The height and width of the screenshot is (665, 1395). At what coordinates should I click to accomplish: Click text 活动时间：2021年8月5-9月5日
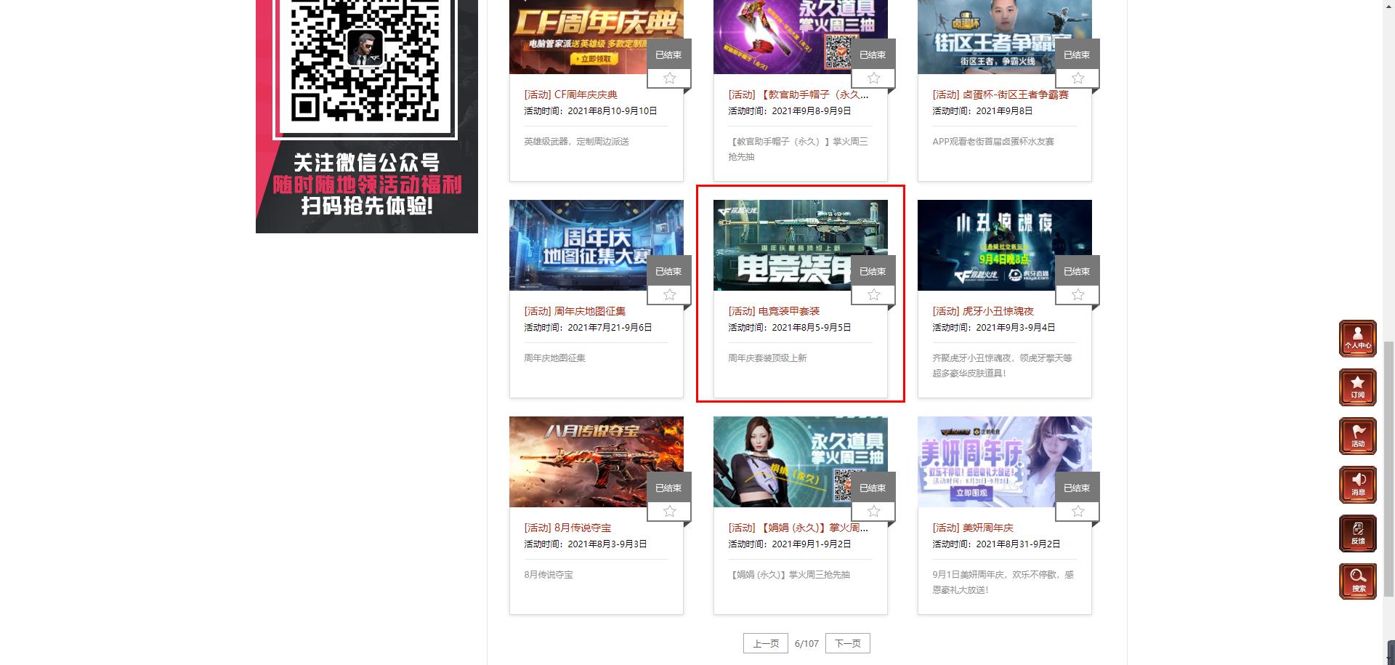pos(790,328)
